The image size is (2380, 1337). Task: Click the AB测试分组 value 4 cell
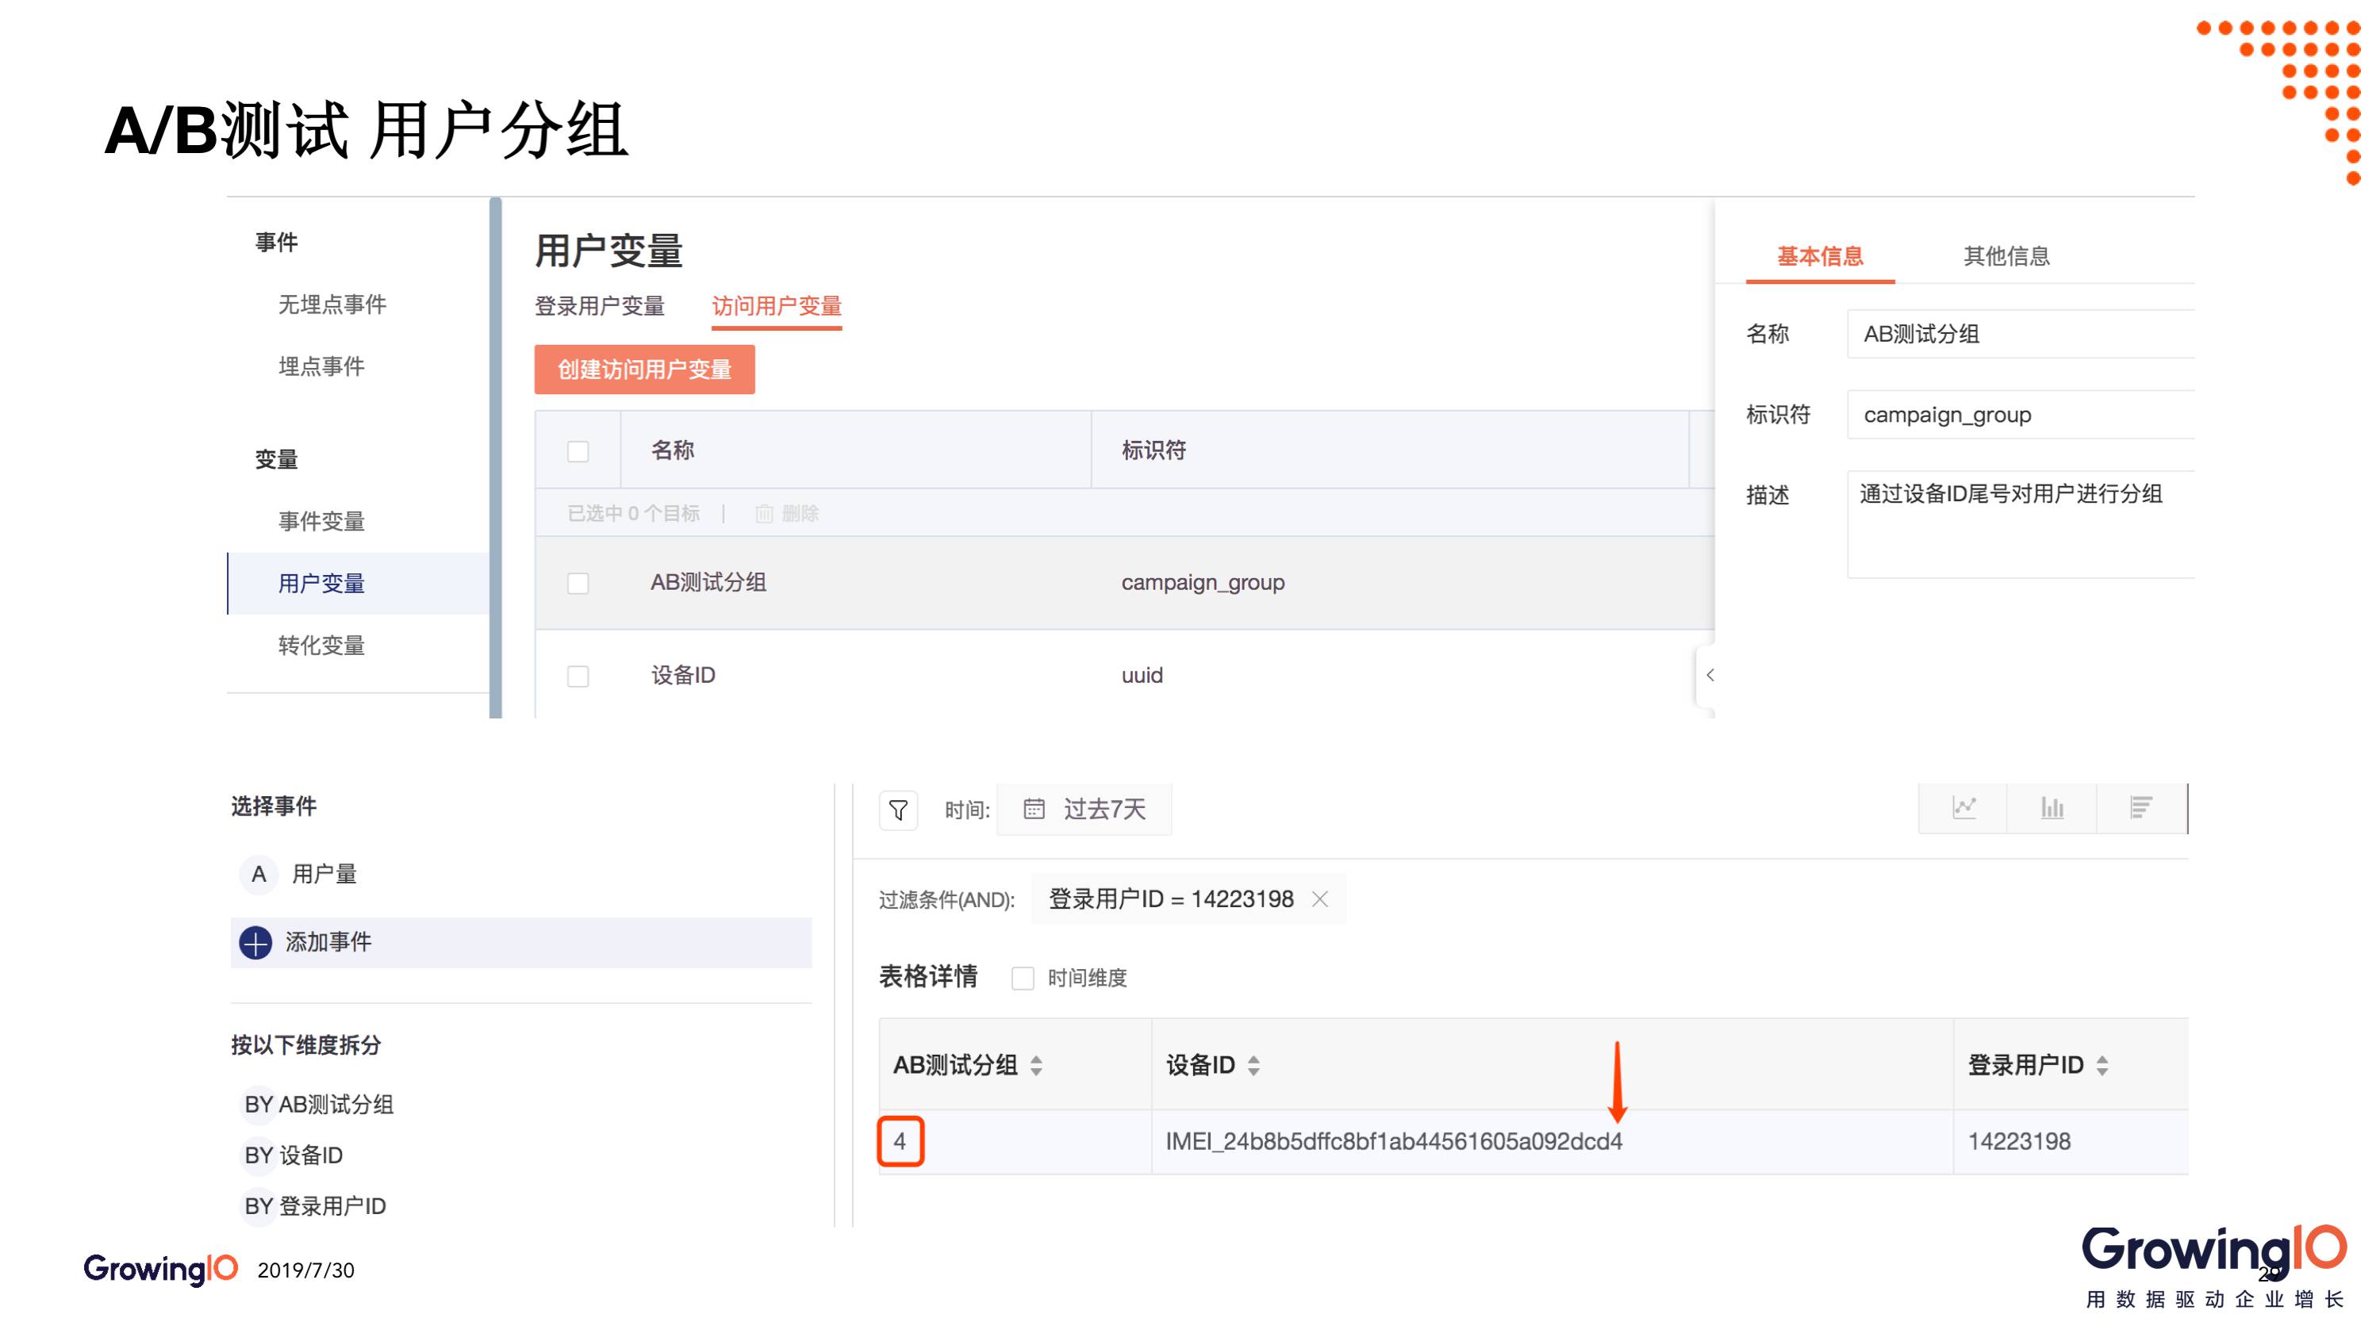click(x=900, y=1142)
